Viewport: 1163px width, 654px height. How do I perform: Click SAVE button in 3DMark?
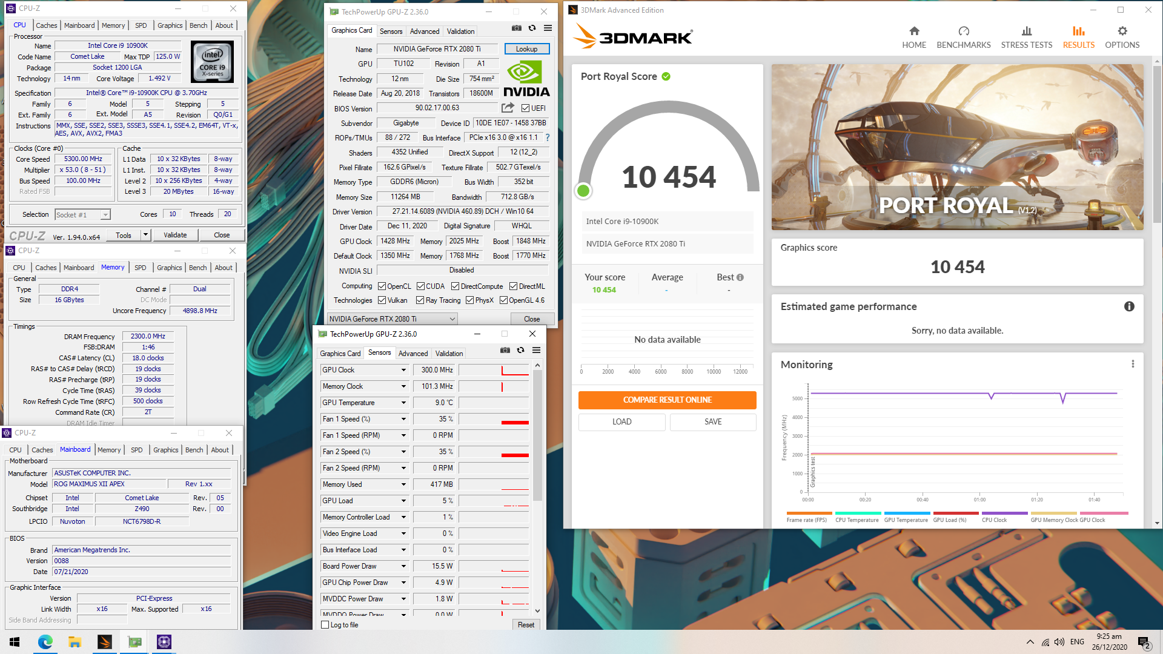click(x=713, y=422)
